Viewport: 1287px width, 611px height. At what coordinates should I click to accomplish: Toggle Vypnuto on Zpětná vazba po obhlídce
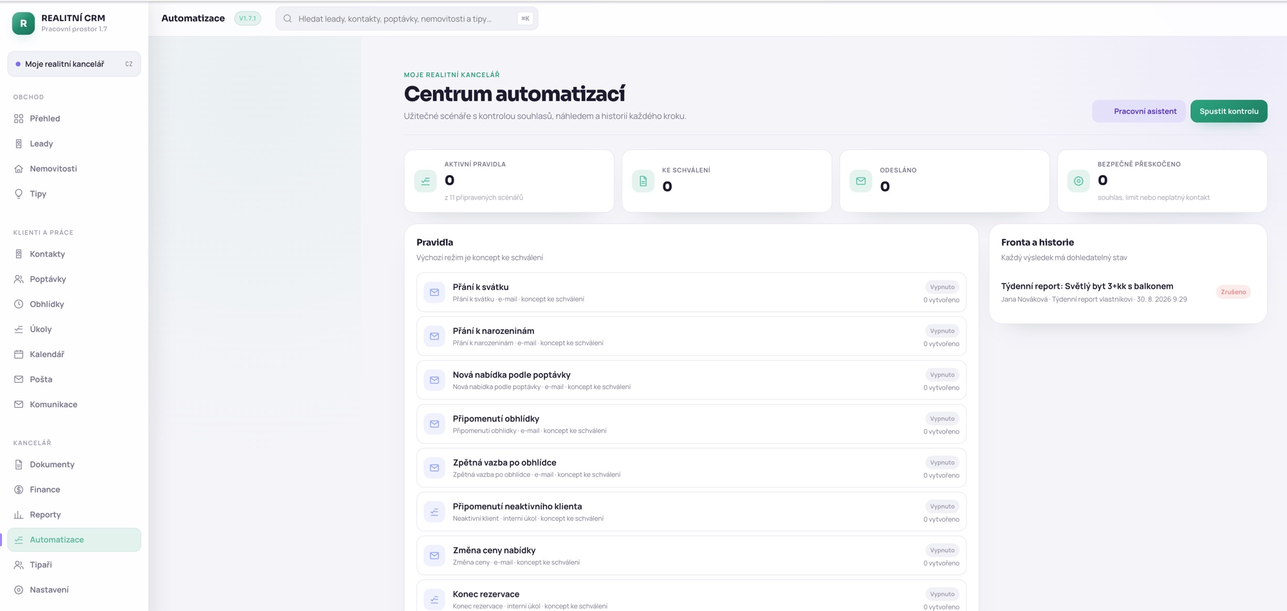pyautogui.click(x=942, y=462)
